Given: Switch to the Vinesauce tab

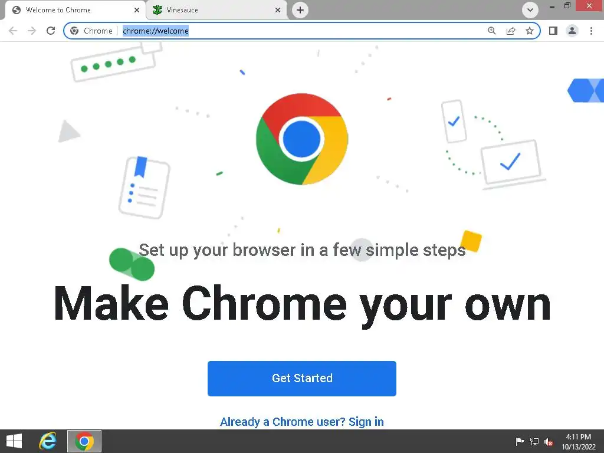Looking at the screenshot, I should click(217, 10).
